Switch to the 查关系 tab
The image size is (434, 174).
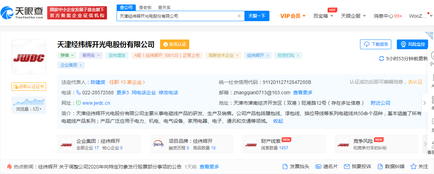pos(164,7)
